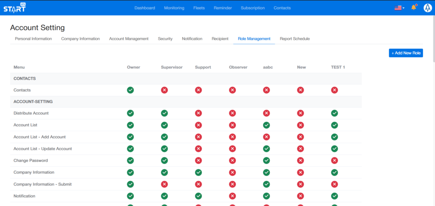
Task: Click Owner's green check for Contacts
Action: [130, 90]
